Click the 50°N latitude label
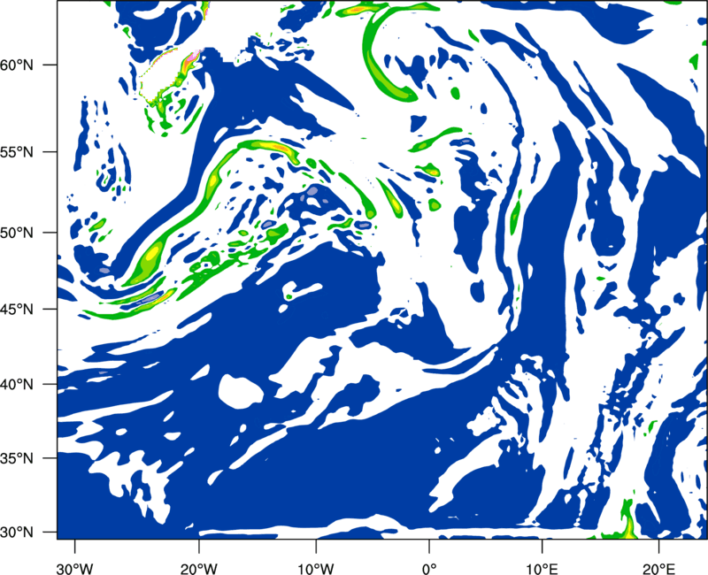708x575 pixels. click(17, 233)
